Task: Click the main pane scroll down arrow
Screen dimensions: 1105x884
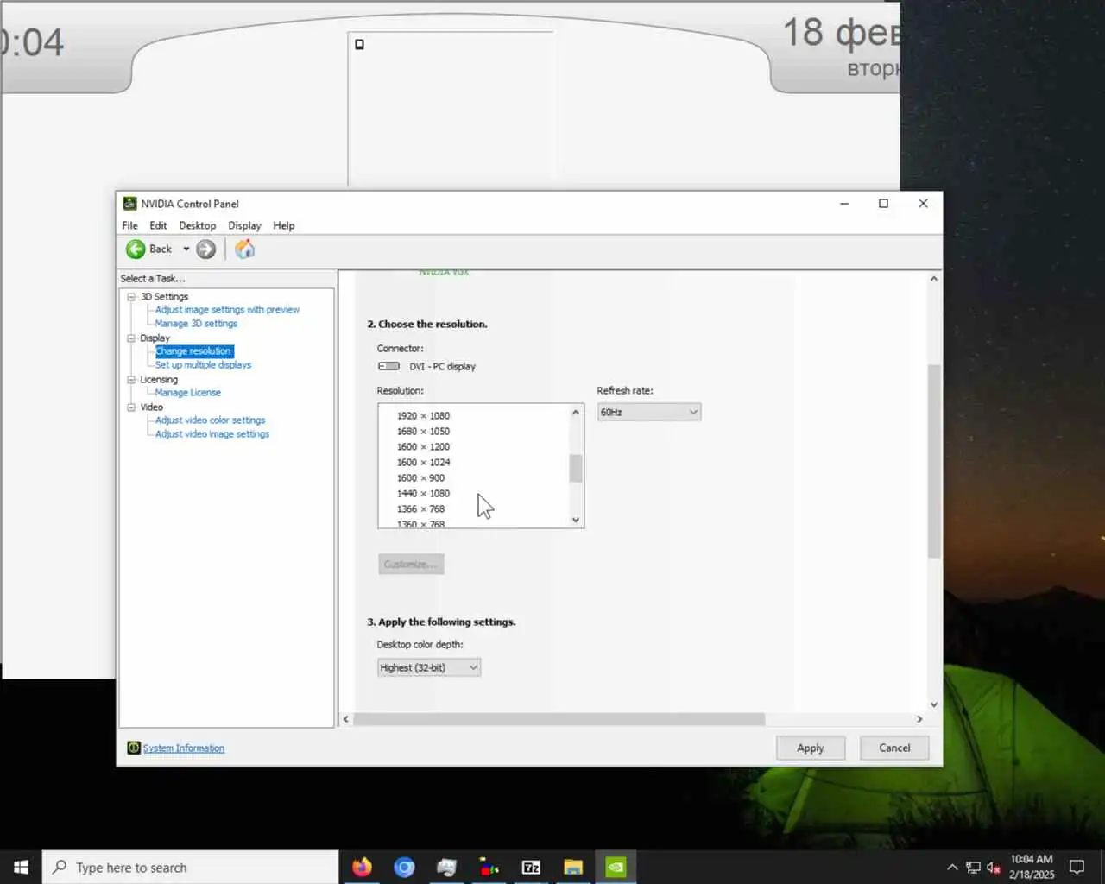Action: (934, 705)
